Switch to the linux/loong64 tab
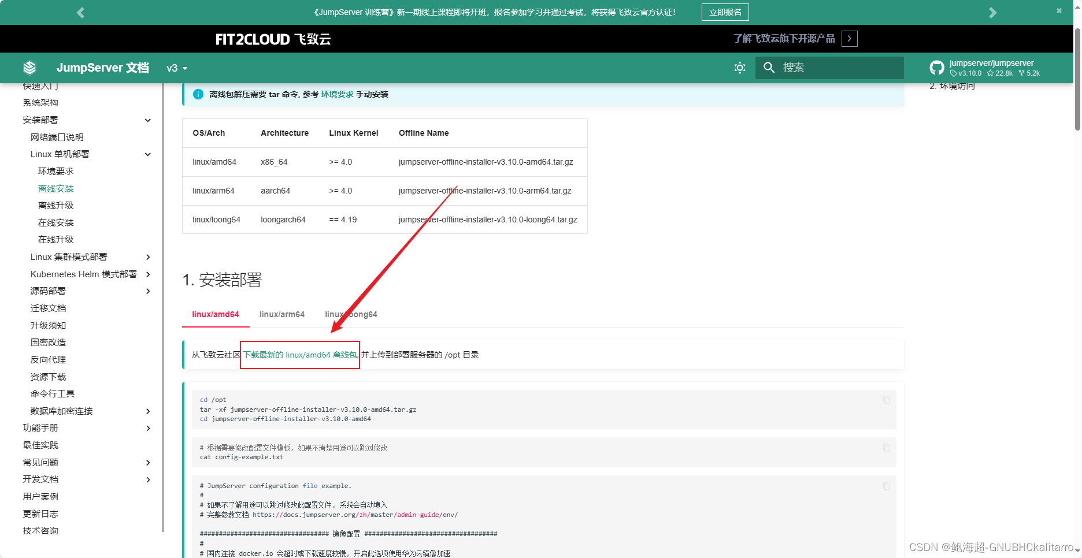 point(351,314)
